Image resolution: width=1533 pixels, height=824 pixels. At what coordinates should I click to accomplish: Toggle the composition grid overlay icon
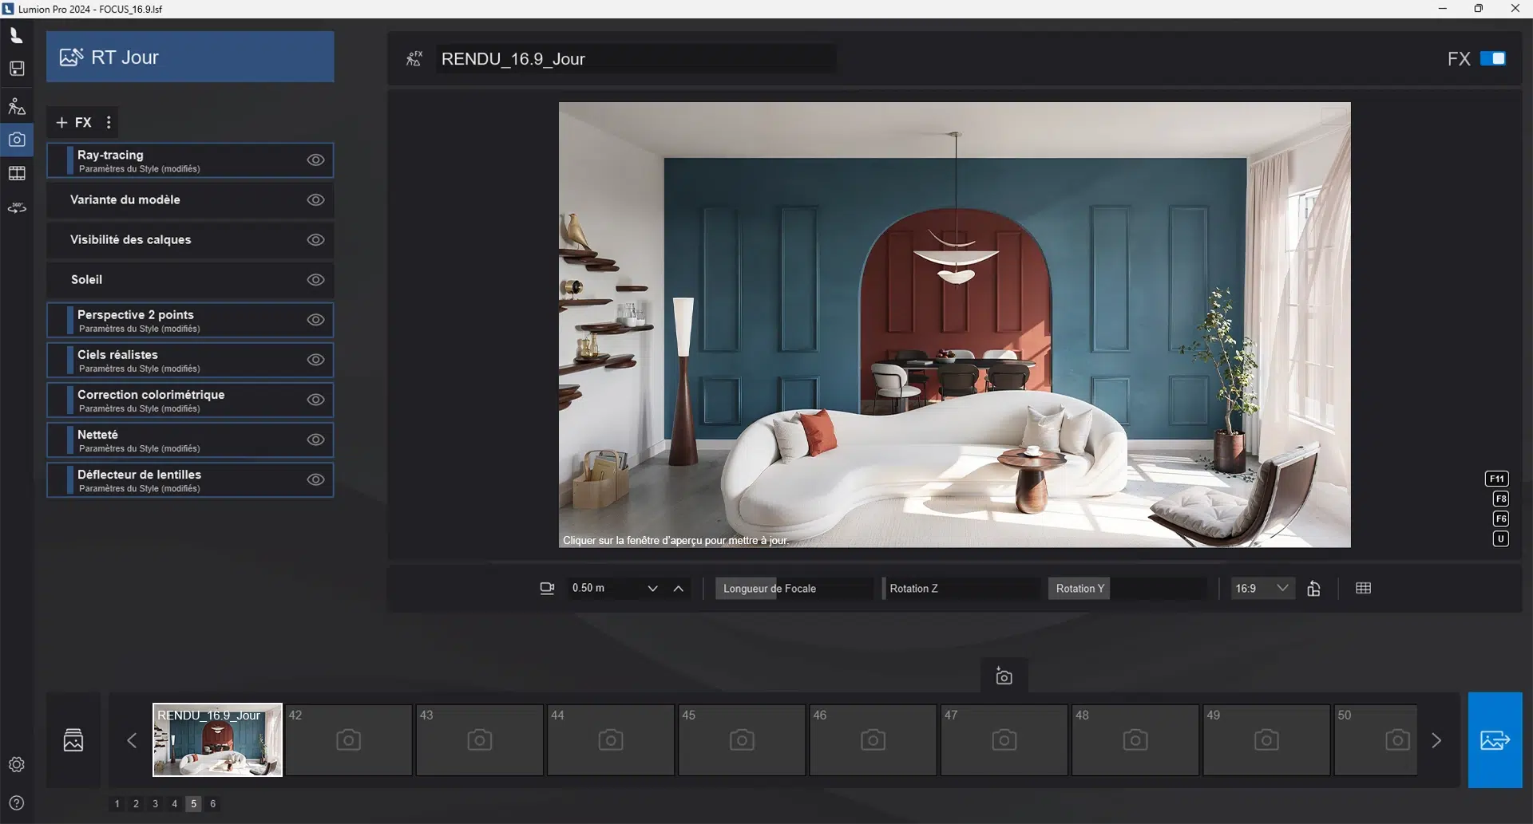point(1363,589)
